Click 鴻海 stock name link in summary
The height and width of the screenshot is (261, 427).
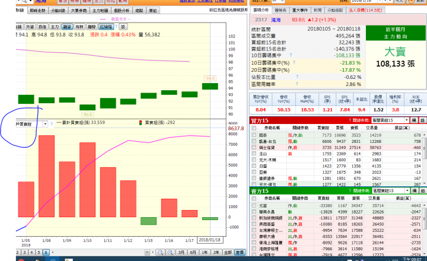click(x=276, y=20)
